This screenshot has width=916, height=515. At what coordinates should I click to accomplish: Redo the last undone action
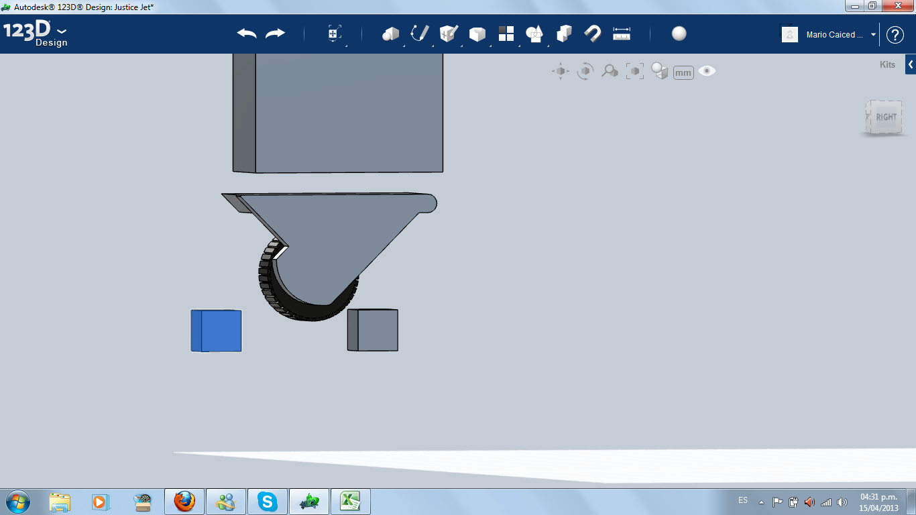(x=275, y=34)
